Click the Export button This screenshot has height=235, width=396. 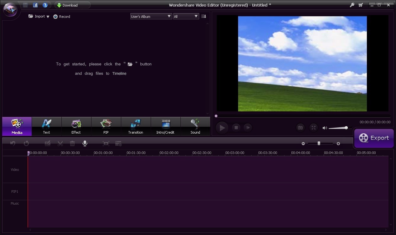pos(374,138)
